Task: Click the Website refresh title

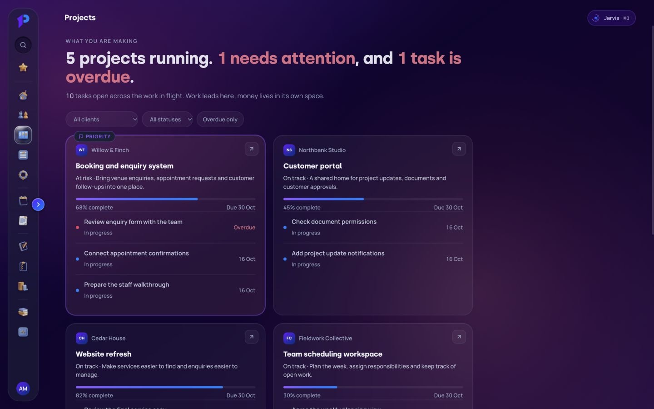Action: tap(104, 354)
